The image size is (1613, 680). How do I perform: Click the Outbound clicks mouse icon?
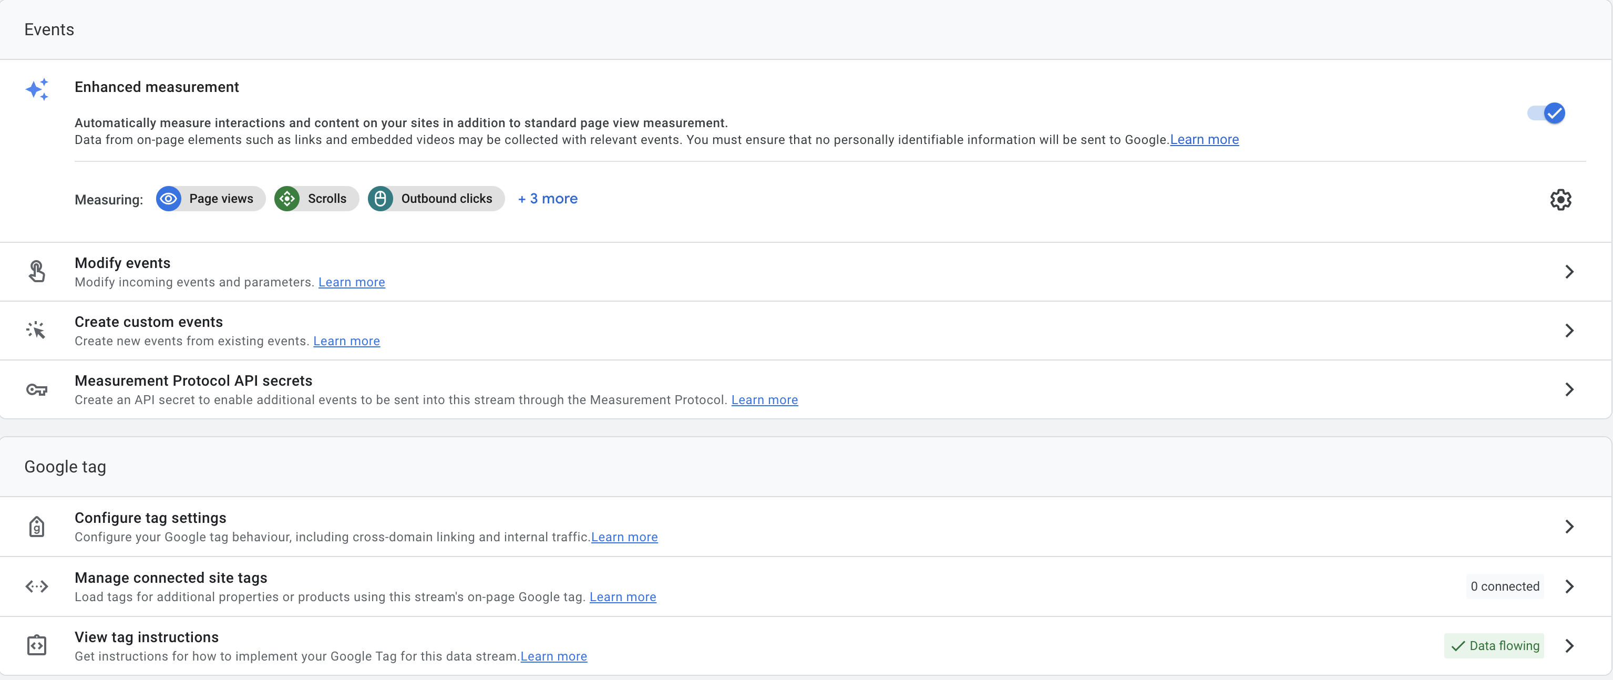click(380, 199)
